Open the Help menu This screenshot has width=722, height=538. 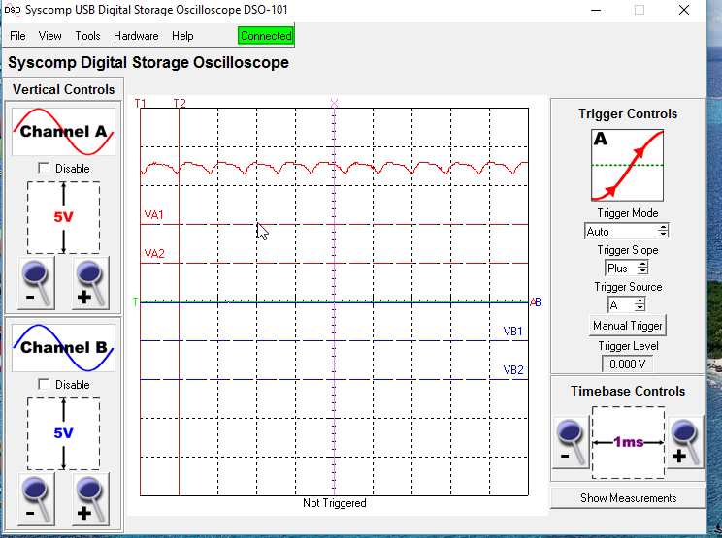pos(182,36)
